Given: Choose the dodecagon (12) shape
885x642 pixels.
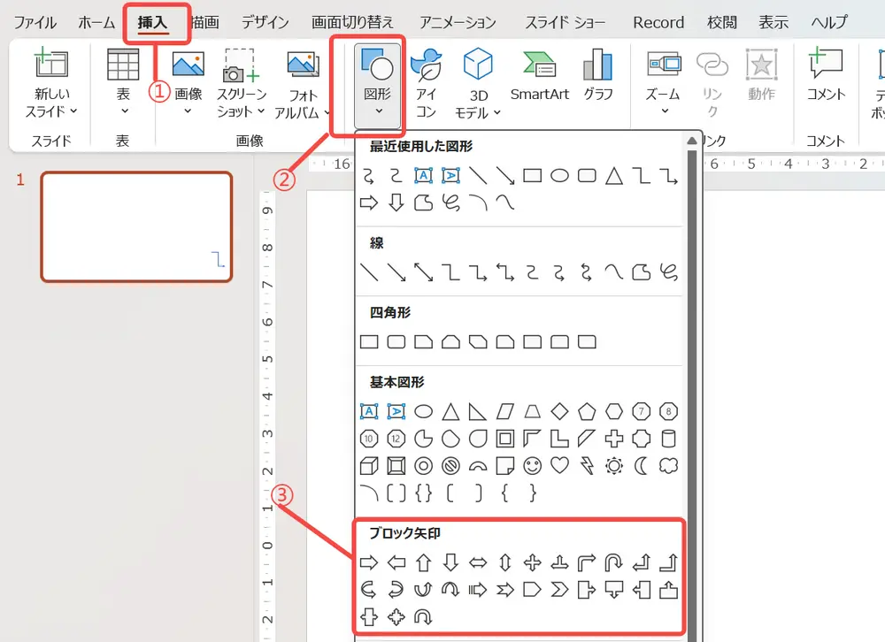Looking at the screenshot, I should (x=396, y=439).
